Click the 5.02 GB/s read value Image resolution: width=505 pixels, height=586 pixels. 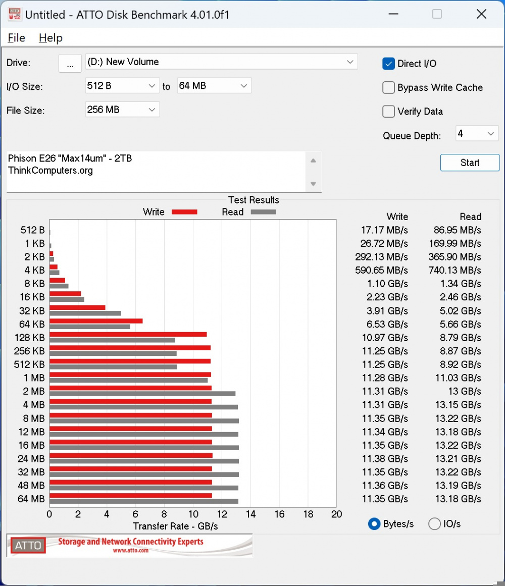pyautogui.click(x=461, y=310)
